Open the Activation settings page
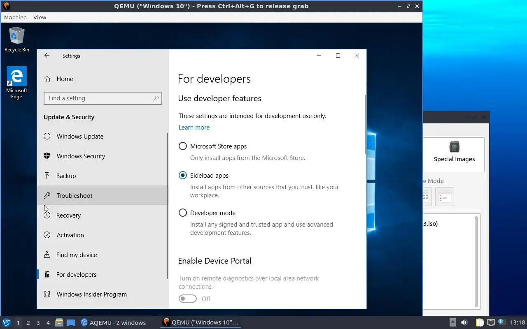The height and width of the screenshot is (329, 527). [x=102, y=235]
